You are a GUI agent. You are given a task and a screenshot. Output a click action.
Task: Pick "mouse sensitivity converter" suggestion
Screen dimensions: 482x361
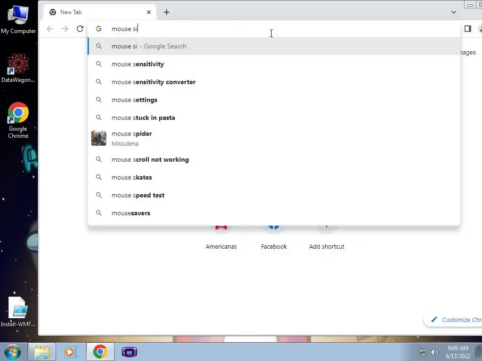coord(274,82)
